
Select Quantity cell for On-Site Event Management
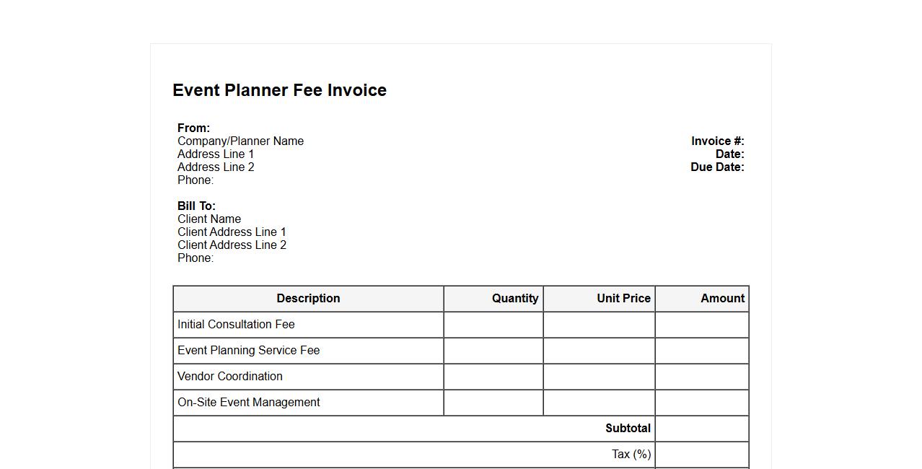[493, 403]
